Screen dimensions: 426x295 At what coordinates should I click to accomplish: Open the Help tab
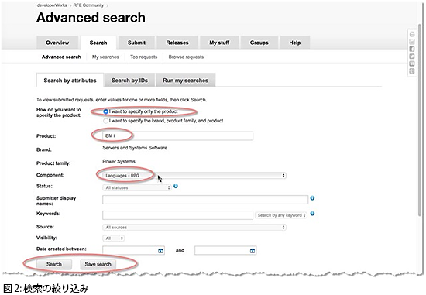pos(295,43)
